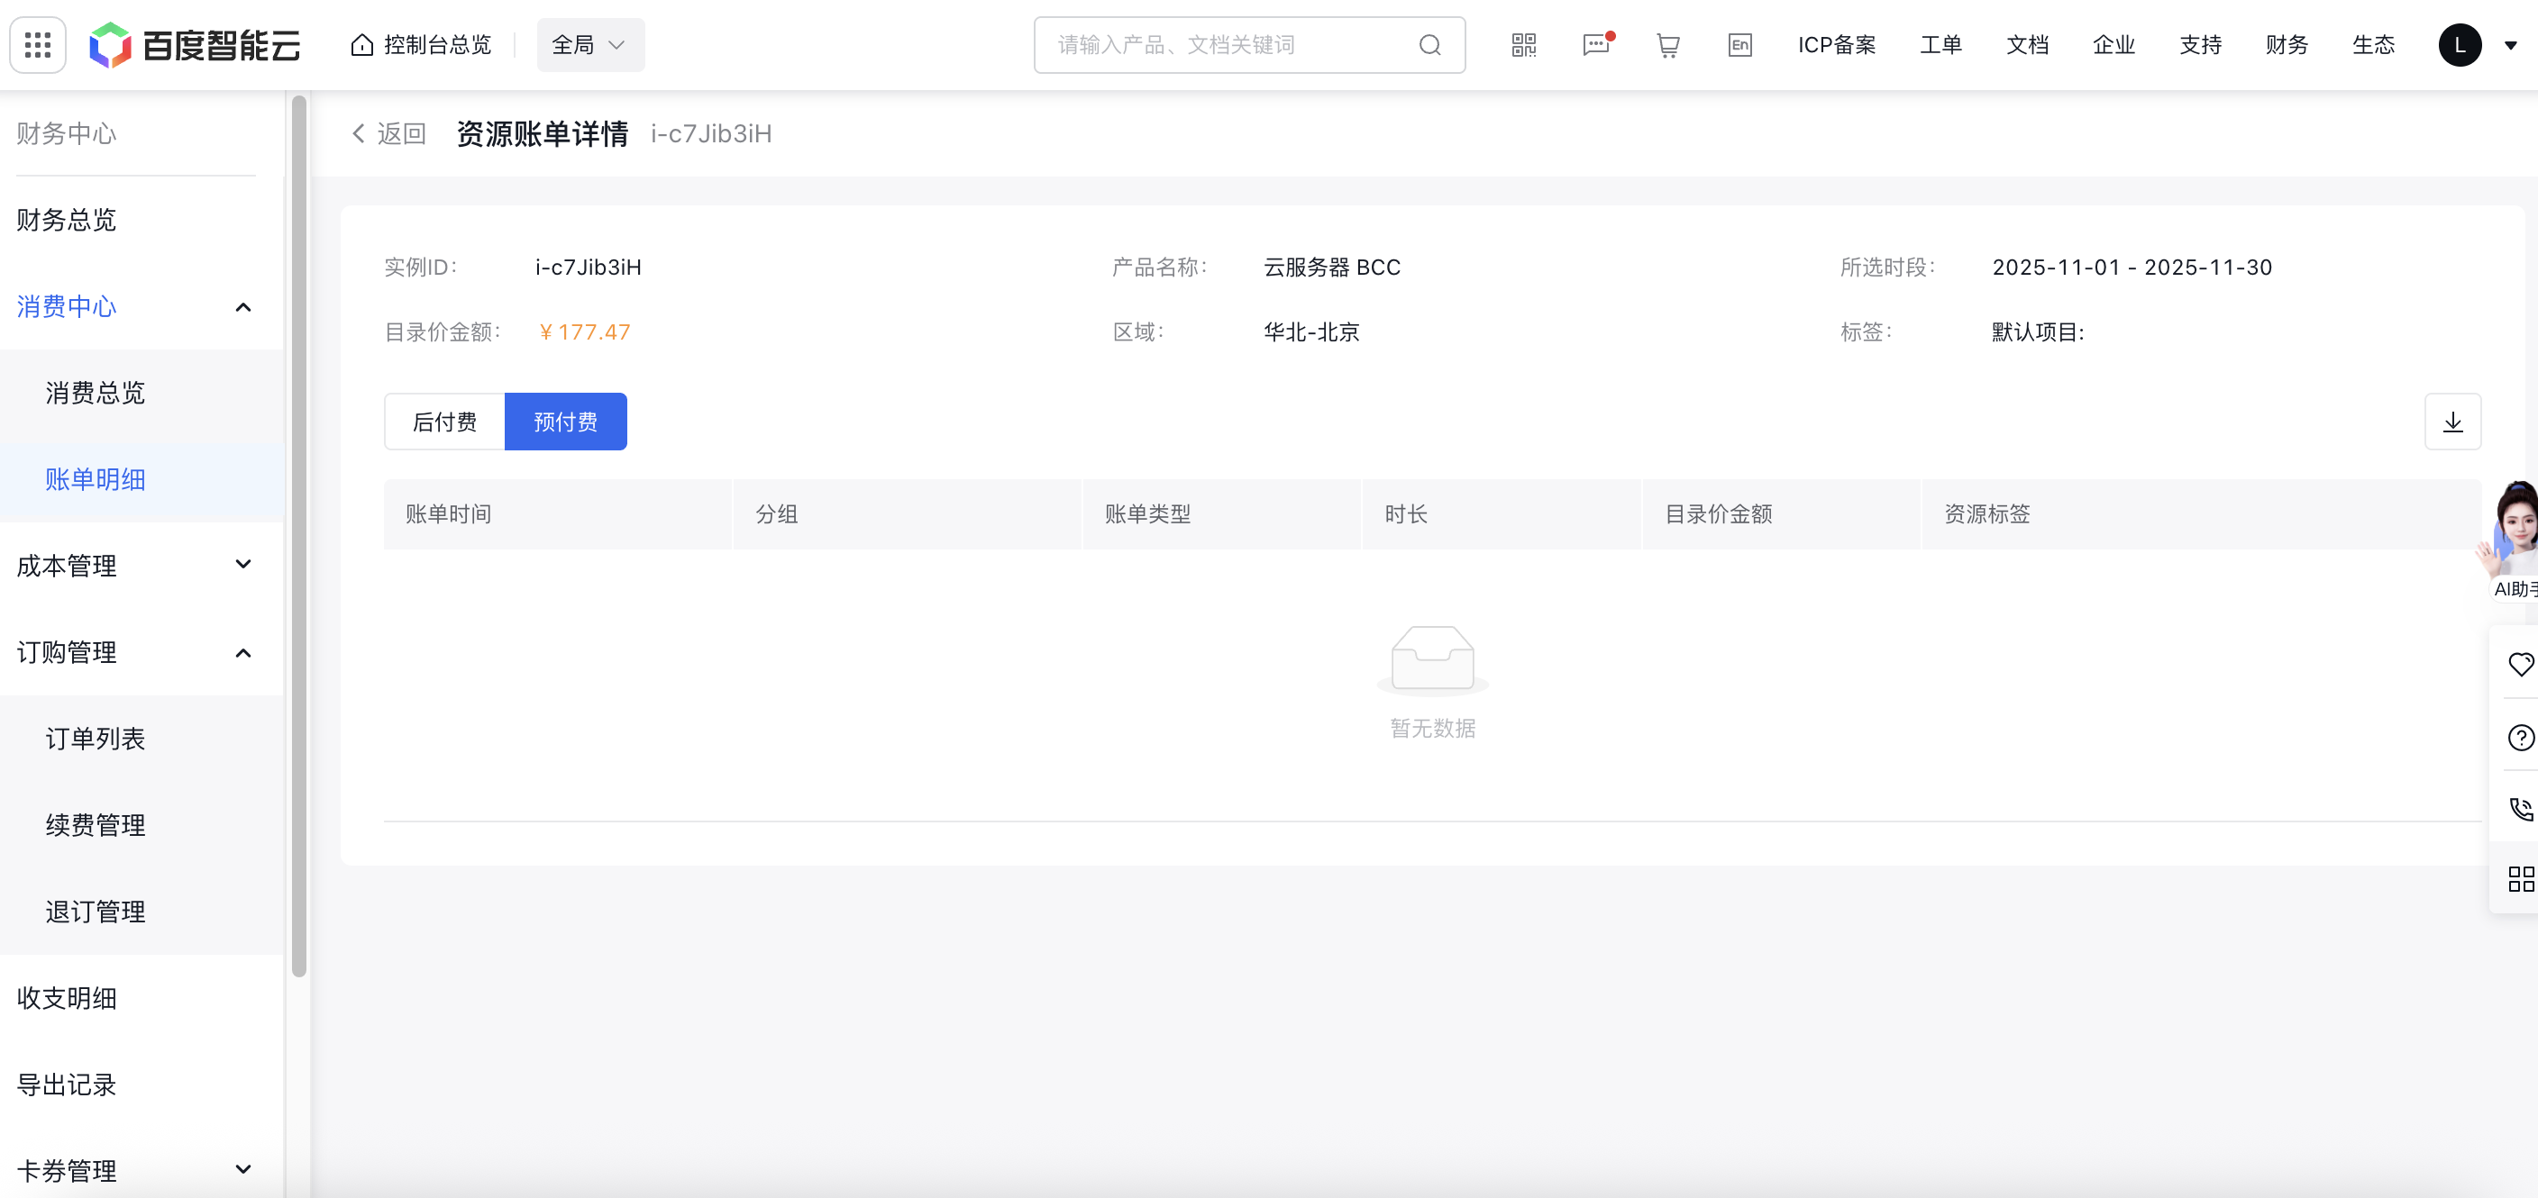Click the download bill icon
The image size is (2538, 1198).
2453,422
